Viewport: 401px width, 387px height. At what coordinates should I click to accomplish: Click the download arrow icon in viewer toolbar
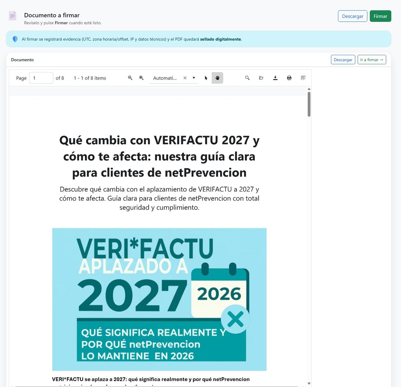point(275,78)
